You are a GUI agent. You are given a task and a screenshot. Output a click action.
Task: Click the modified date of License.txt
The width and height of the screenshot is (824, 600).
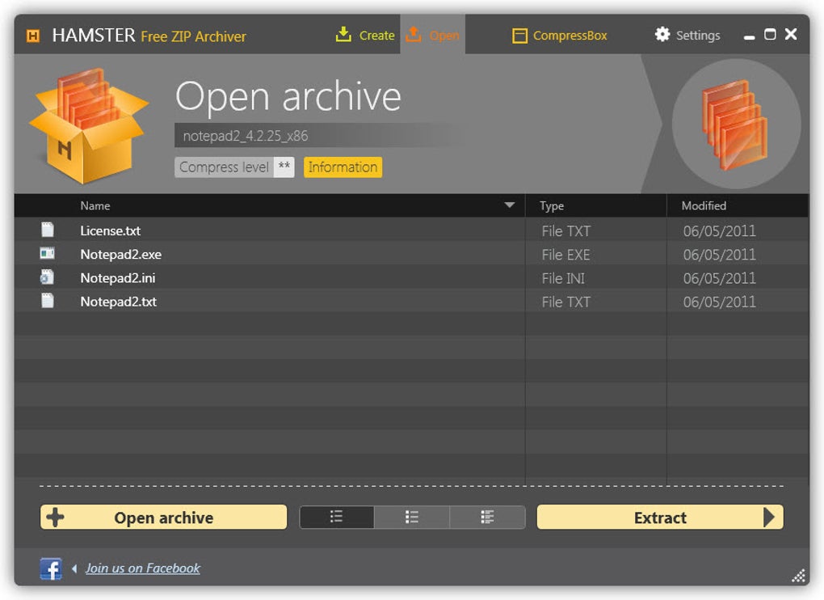click(x=719, y=230)
